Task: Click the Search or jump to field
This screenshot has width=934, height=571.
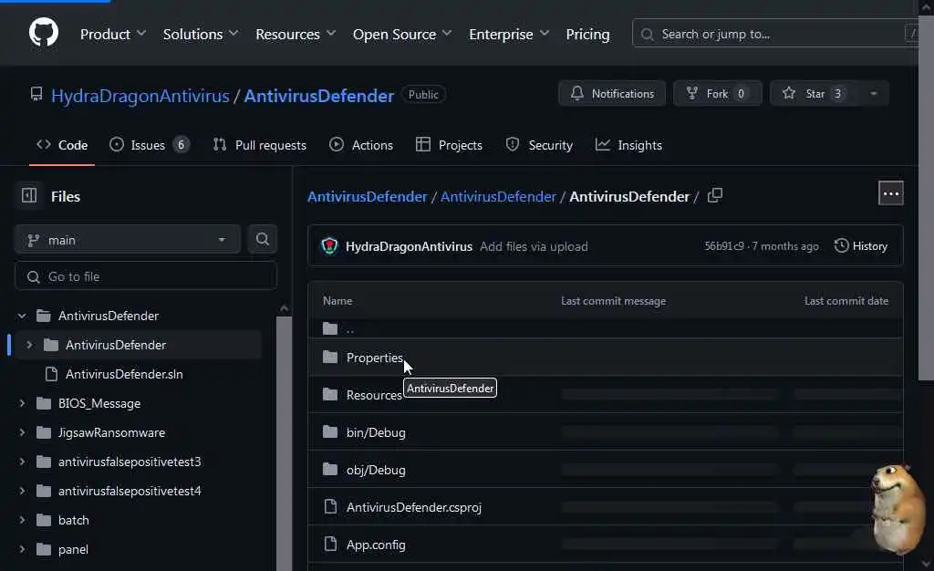Action: (774, 34)
